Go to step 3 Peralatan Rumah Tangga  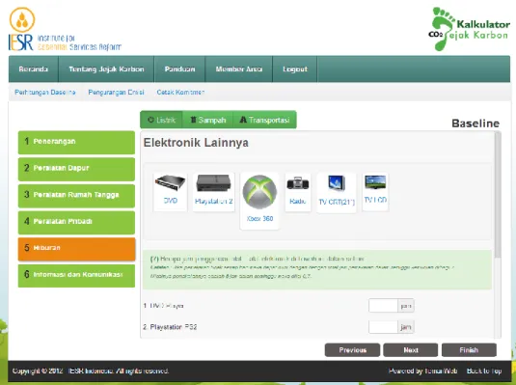(76, 195)
